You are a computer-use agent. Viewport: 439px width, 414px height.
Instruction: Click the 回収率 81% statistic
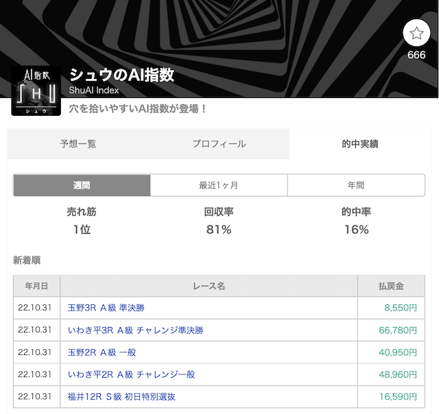click(x=219, y=221)
